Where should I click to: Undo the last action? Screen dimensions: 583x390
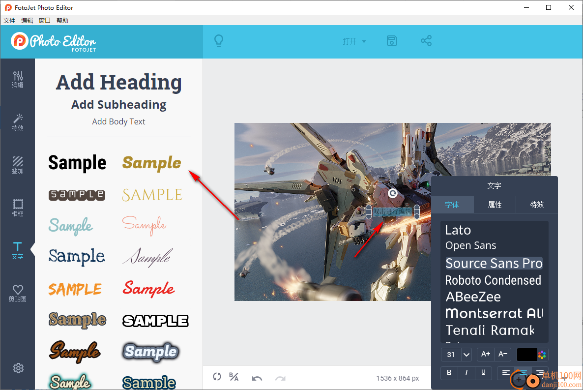(257, 378)
